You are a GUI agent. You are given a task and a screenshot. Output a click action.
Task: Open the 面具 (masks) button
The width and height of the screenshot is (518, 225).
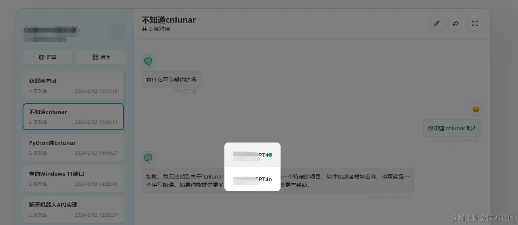(47, 57)
